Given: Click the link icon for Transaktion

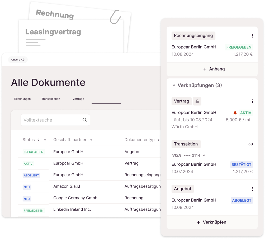Looking at the screenshot, I should [x=250, y=144].
